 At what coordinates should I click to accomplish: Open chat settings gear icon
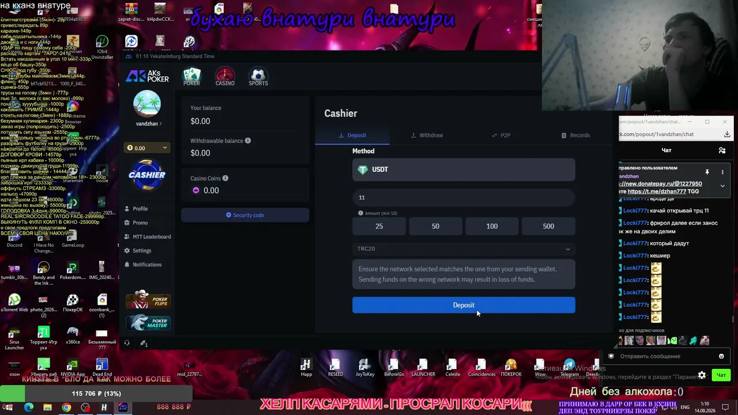(x=702, y=375)
